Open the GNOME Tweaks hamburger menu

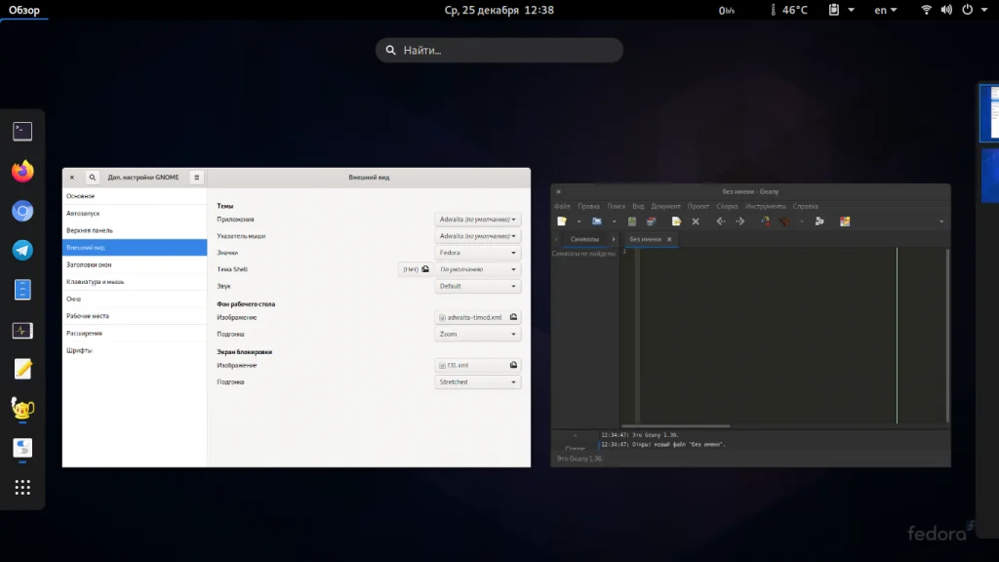pyautogui.click(x=196, y=178)
